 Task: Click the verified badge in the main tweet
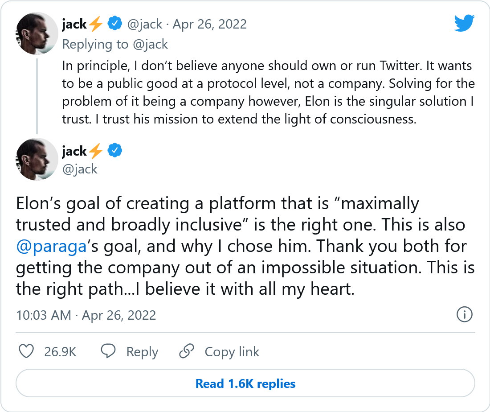click(115, 151)
